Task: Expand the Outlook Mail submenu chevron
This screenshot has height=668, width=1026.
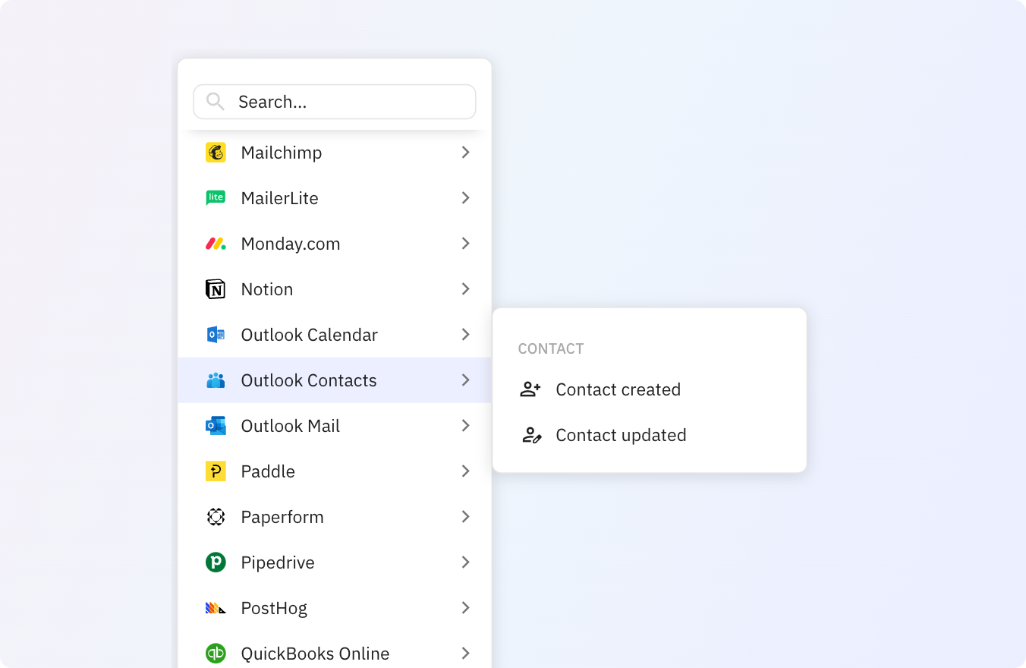Action: pos(465,426)
